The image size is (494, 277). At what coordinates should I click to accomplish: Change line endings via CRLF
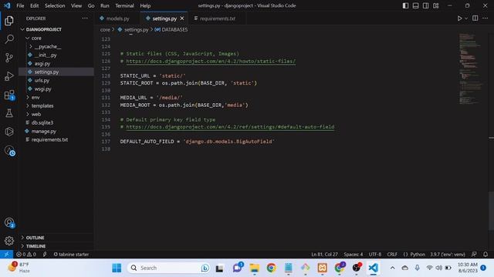(392, 255)
